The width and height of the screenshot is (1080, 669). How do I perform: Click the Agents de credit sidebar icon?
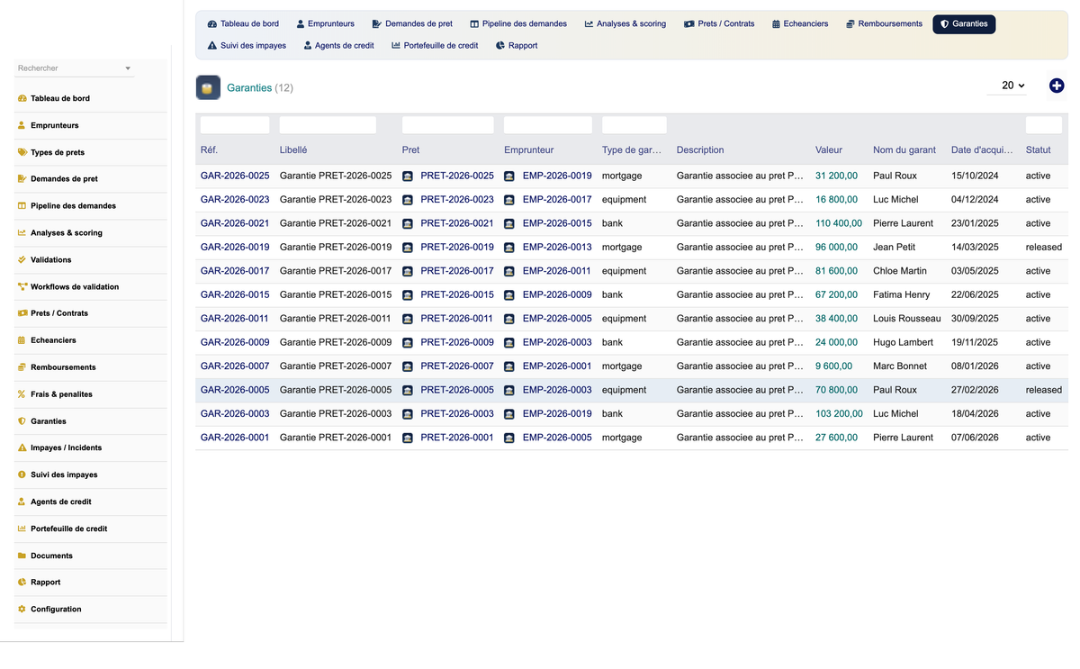(x=22, y=502)
